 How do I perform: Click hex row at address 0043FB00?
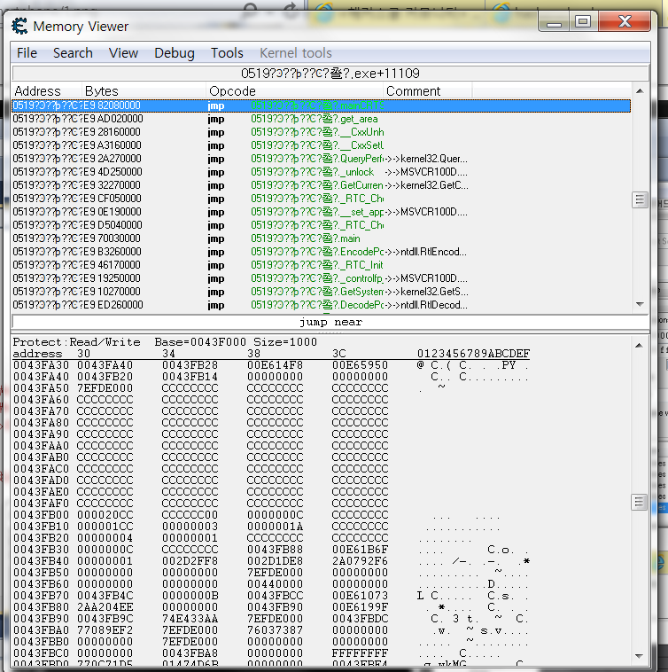pyautogui.click(x=177, y=515)
